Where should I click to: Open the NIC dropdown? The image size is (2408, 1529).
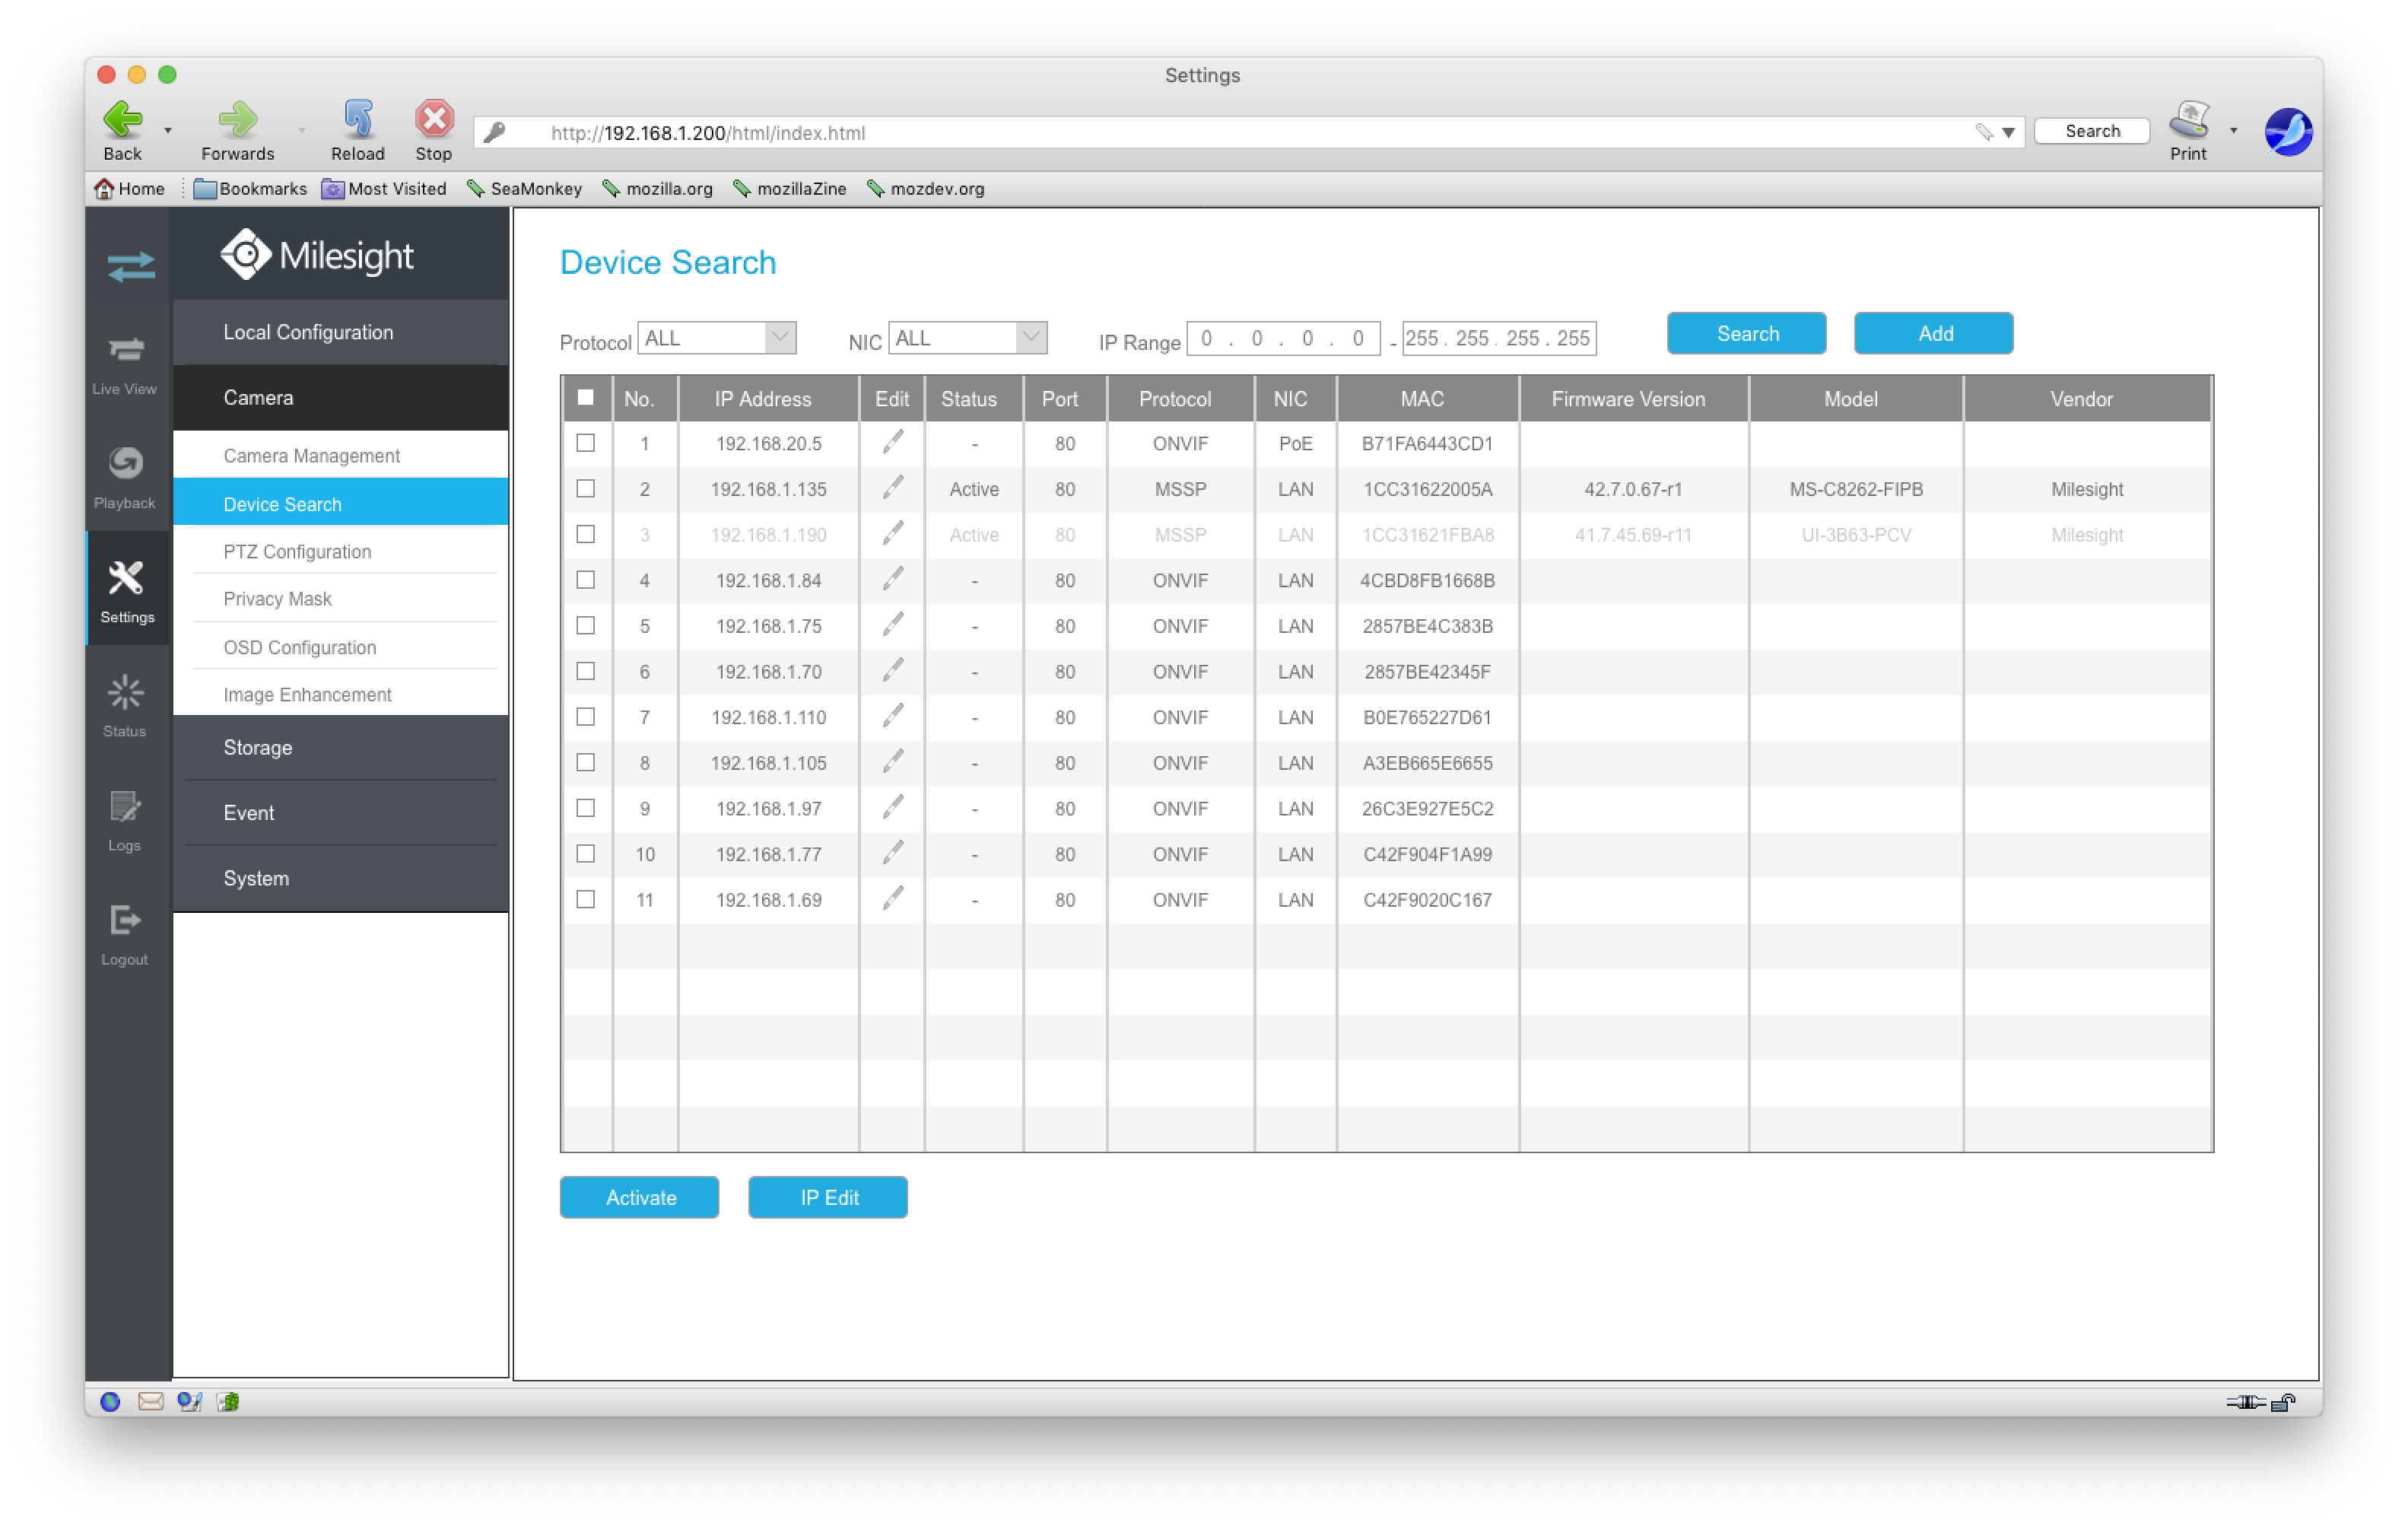point(966,338)
